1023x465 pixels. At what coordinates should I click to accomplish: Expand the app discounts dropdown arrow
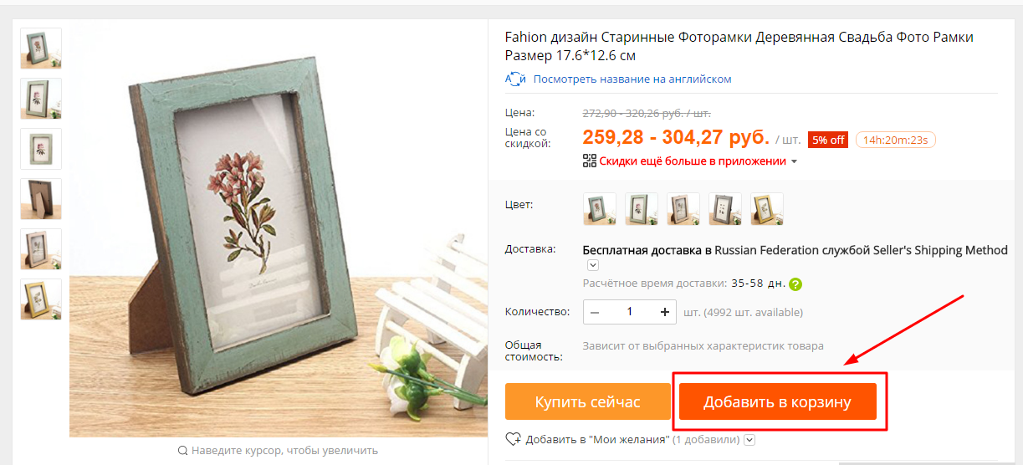[794, 161]
